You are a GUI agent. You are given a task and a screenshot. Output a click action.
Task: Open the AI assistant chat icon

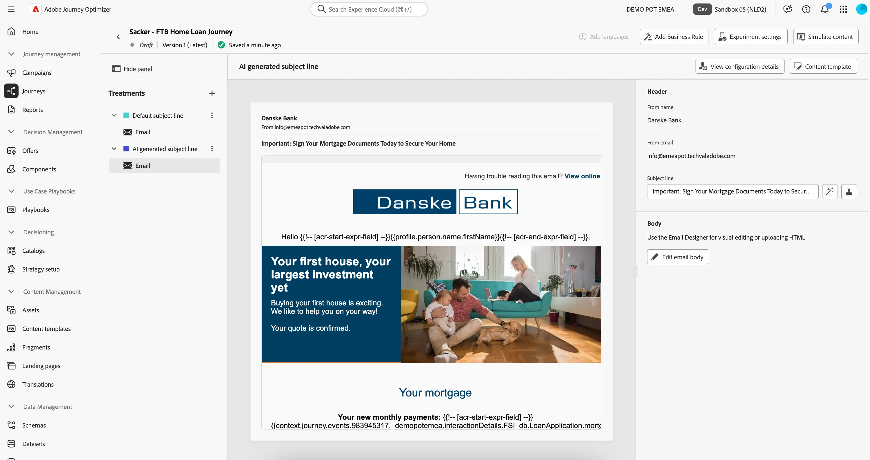pyautogui.click(x=787, y=9)
